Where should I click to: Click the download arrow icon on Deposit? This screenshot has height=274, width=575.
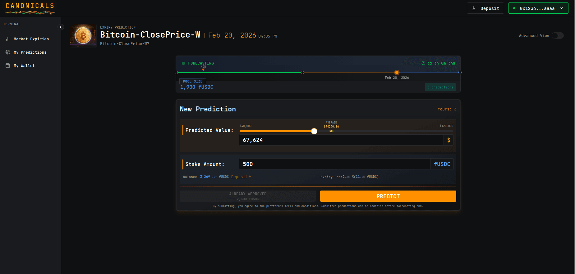[x=474, y=8]
